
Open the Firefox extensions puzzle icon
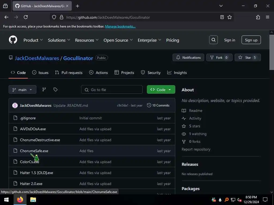pyautogui.click(x=258, y=17)
